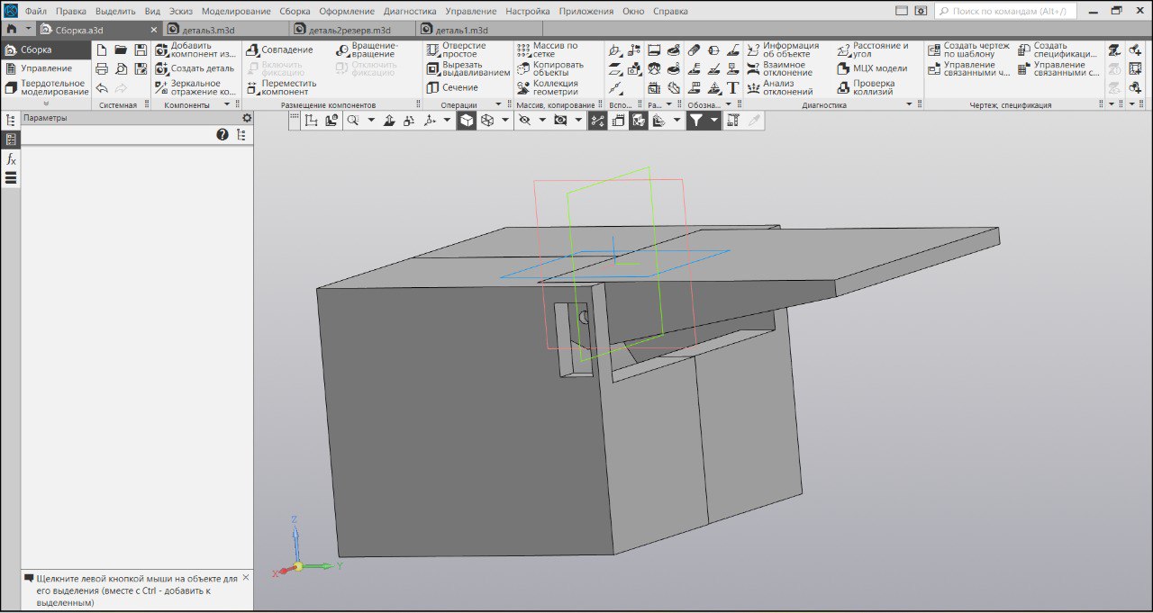The height and width of the screenshot is (613, 1153).
Task: Expand the 'Диагностика' group dropdown arrow
Action: click(x=909, y=105)
